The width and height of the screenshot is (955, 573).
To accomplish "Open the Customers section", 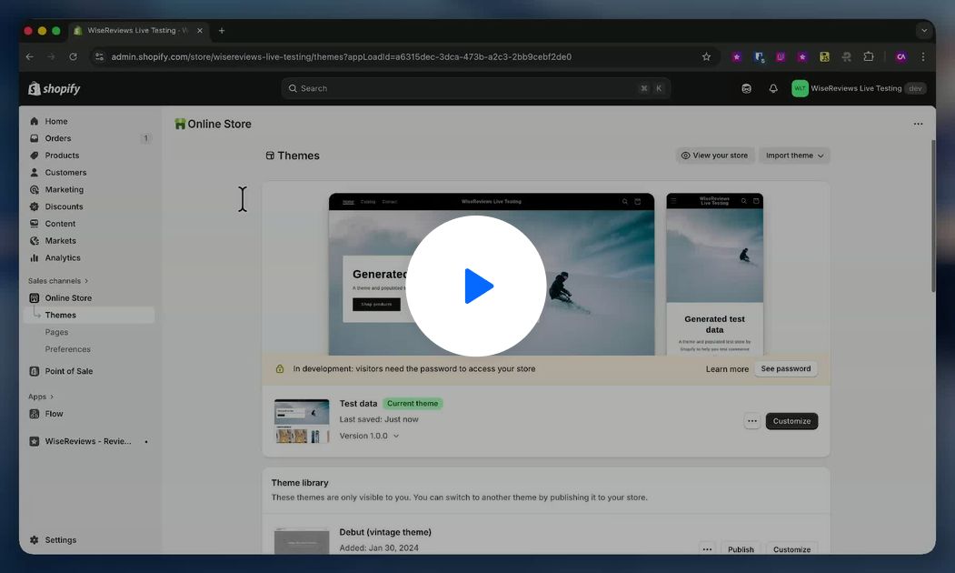I will [x=65, y=173].
